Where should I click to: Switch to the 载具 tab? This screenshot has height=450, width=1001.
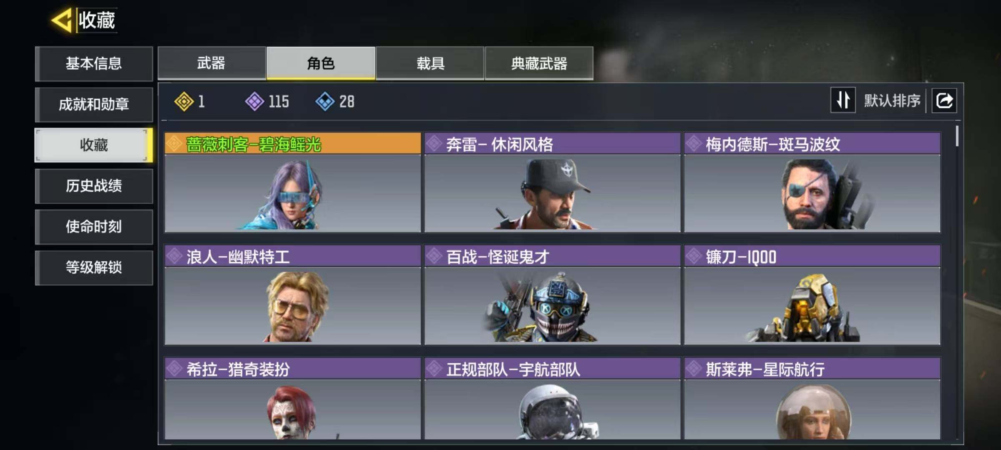pos(430,63)
